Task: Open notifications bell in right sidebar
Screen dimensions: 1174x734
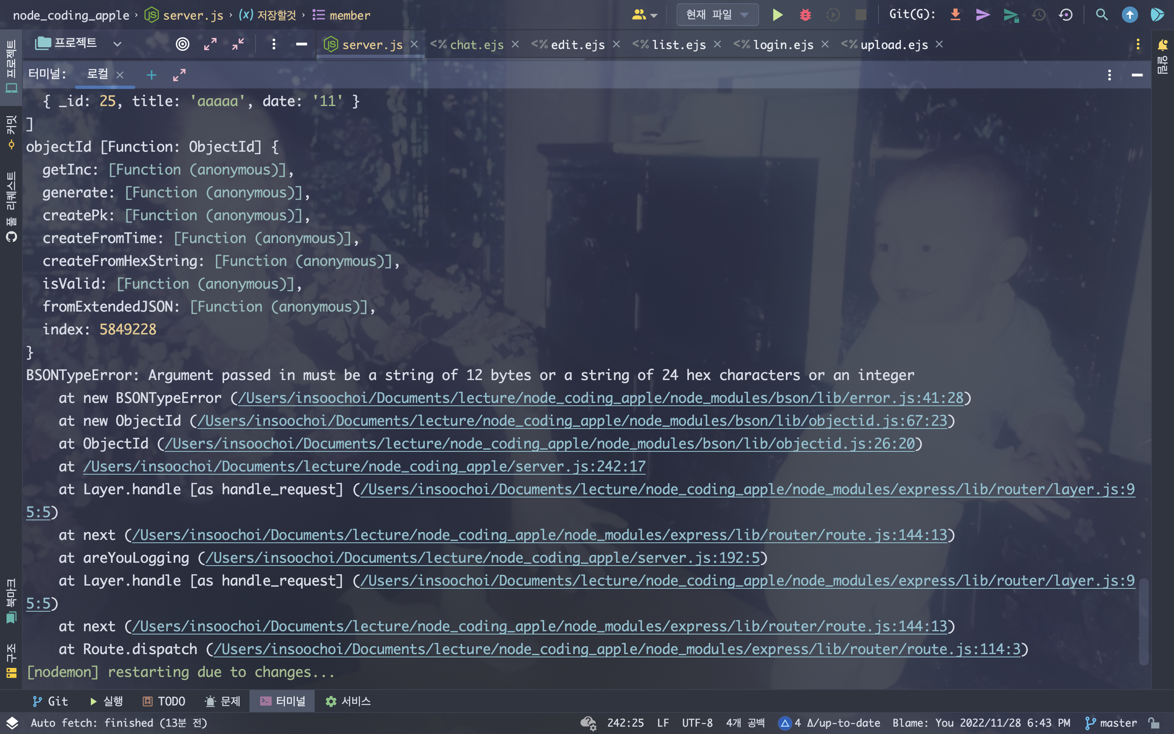Action: point(1162,45)
